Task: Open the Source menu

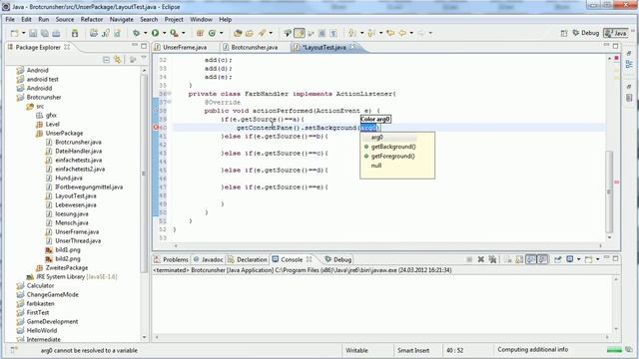Action: [x=65, y=19]
